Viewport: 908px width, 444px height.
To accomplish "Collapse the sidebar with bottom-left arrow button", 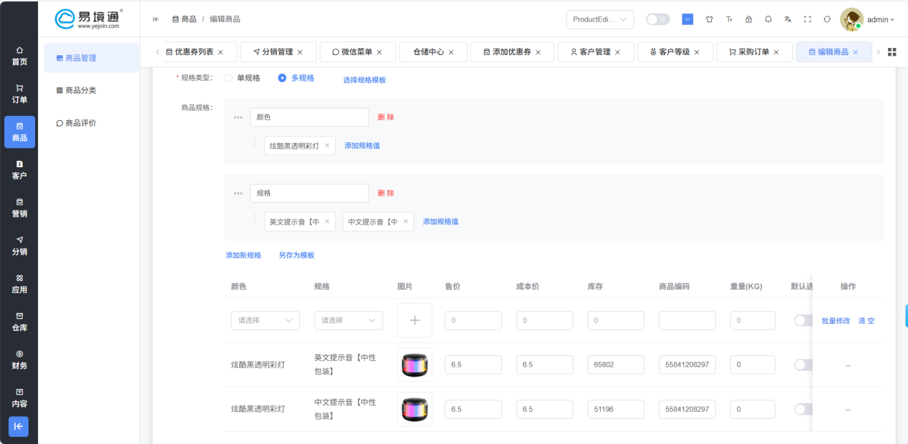I will click(19, 426).
